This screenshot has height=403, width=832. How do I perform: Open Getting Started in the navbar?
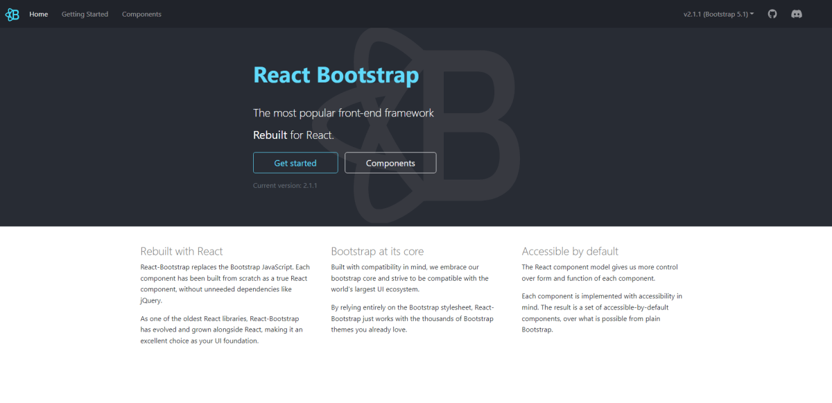(85, 14)
